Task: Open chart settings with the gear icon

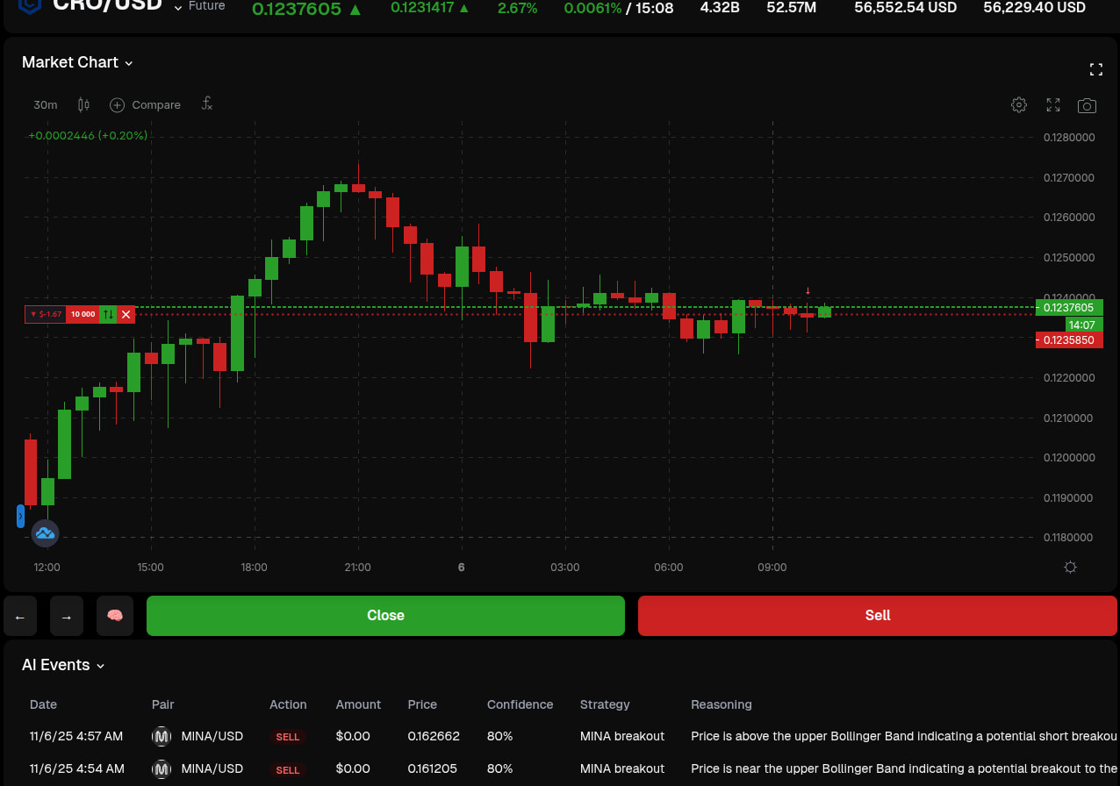Action: tap(1019, 104)
